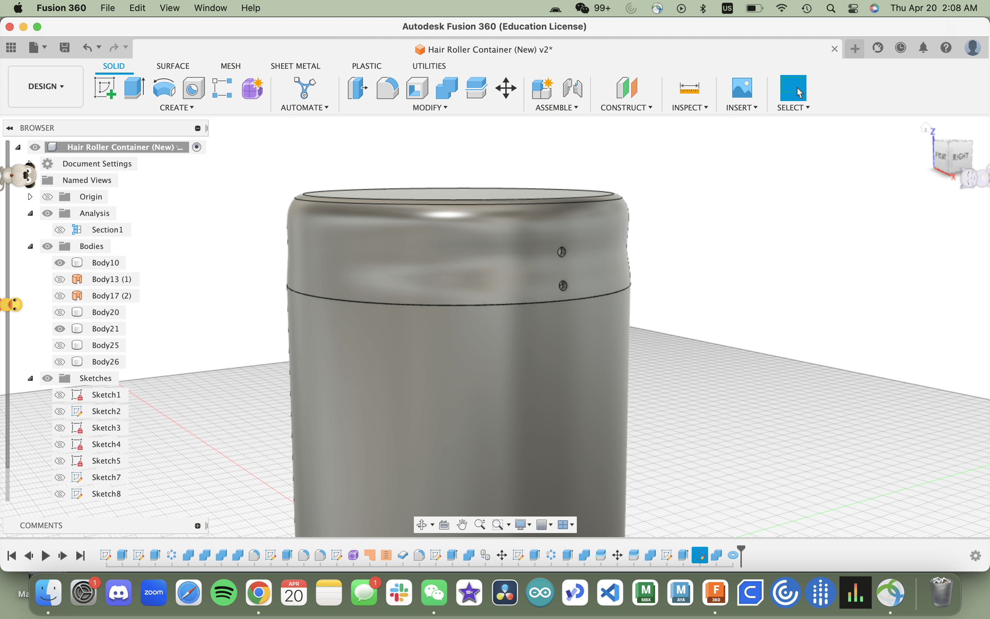This screenshot has width=990, height=619.
Task: Select the Create Sketch tool
Action: point(105,87)
